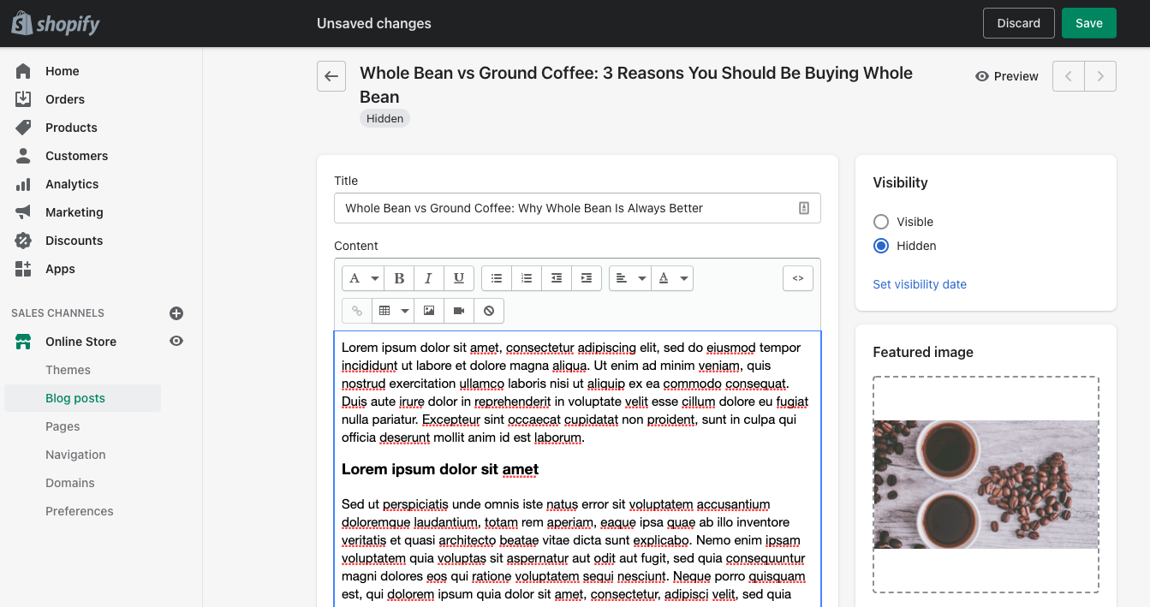Open the text formatting dropdown
This screenshot has width=1150, height=607.
tap(364, 278)
